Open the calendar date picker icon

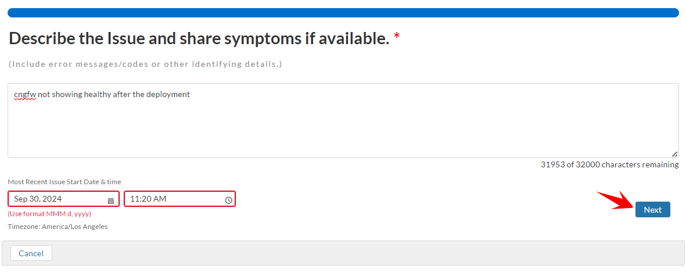(x=111, y=200)
